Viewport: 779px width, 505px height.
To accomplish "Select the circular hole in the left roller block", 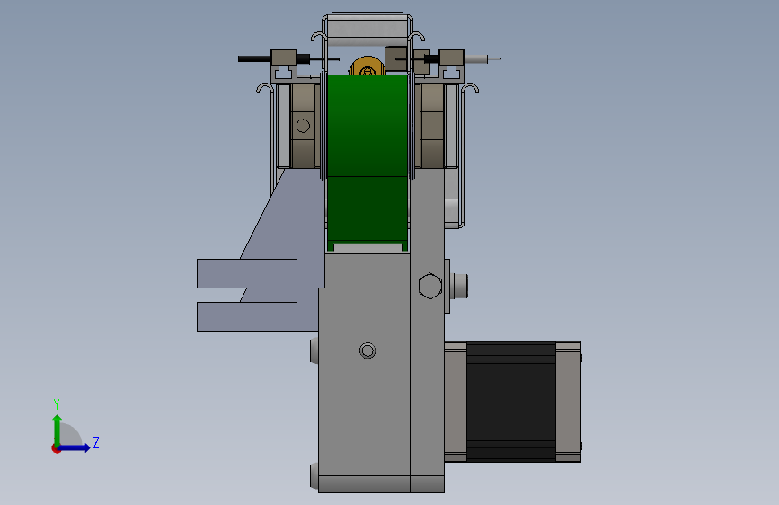I will [x=303, y=126].
